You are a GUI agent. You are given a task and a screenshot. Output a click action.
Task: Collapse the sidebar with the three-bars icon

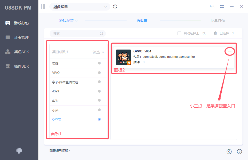tap(43, 7)
